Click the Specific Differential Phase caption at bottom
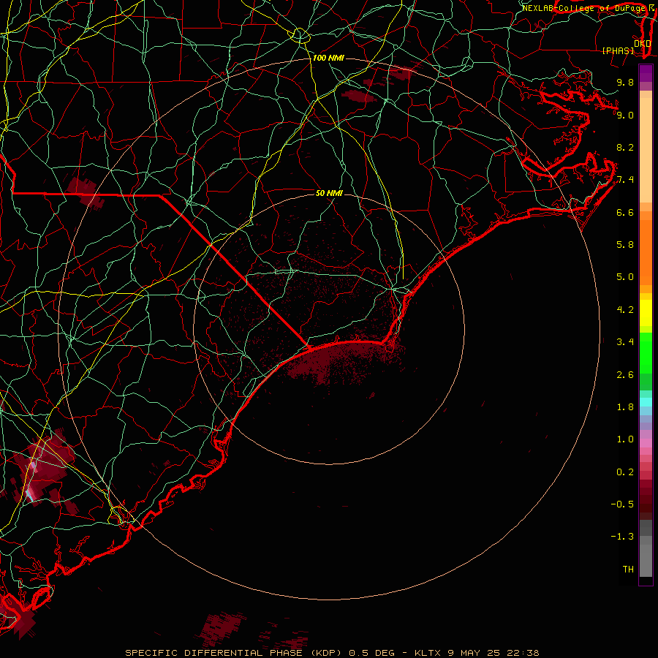 [x=333, y=653]
